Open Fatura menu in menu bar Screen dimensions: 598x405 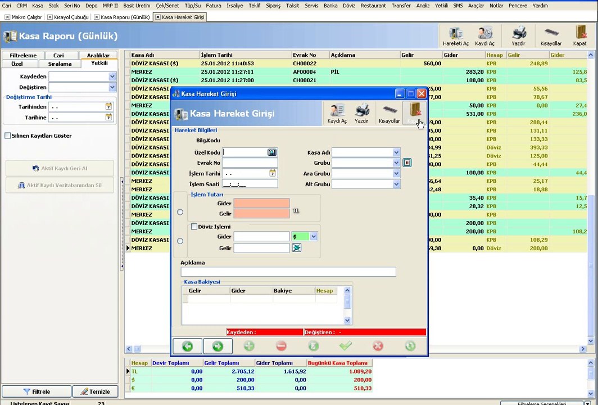[213, 6]
